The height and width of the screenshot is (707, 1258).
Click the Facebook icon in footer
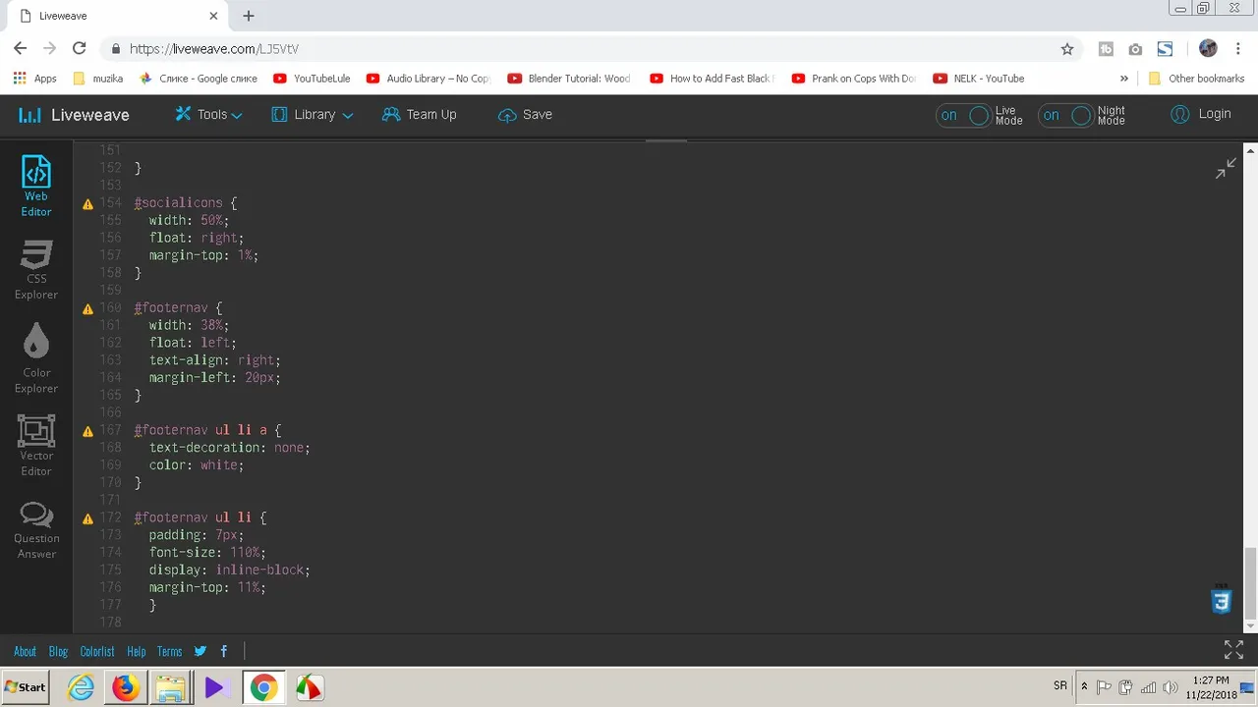point(224,651)
